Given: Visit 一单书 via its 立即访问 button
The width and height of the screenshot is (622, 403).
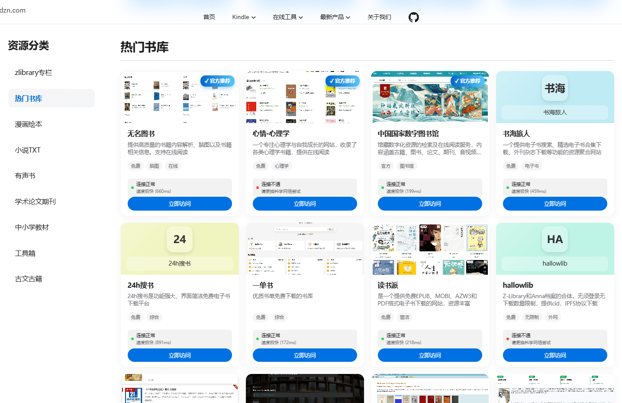Looking at the screenshot, I should pos(305,355).
